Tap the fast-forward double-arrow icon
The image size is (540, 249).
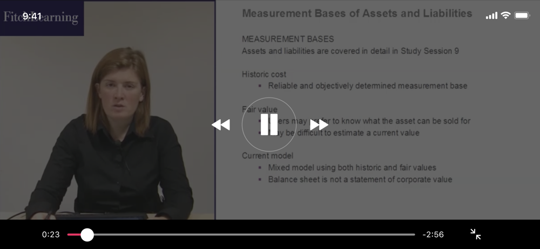pyautogui.click(x=319, y=124)
